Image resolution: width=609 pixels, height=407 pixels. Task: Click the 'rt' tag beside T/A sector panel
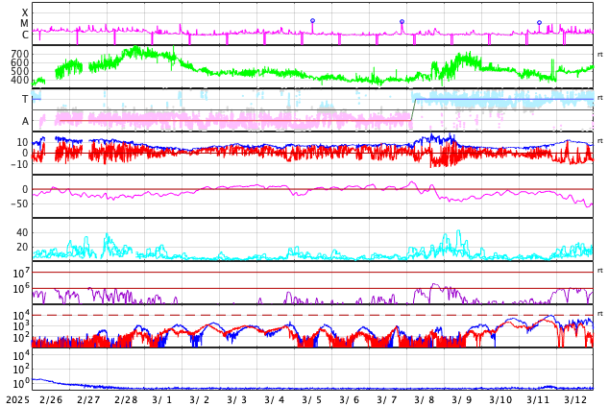point(600,97)
